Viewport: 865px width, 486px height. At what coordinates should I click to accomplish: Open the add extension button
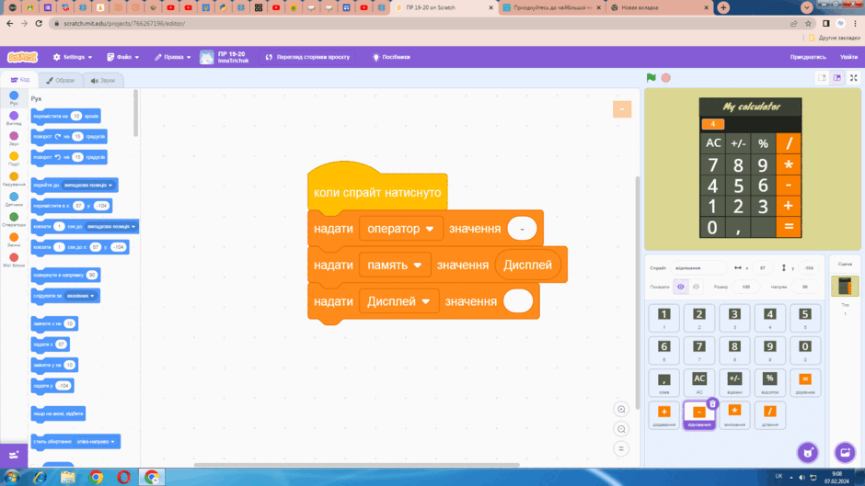tap(14, 455)
